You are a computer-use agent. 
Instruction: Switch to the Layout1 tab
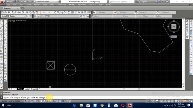27,89
